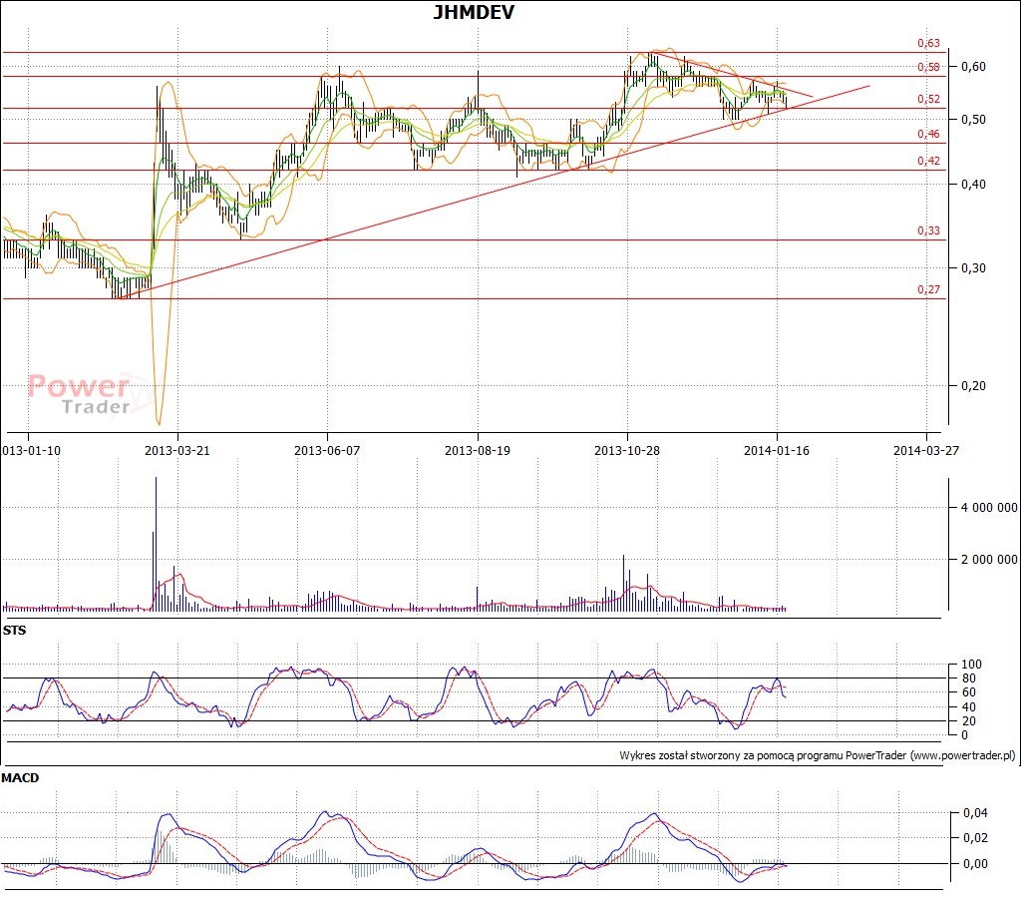Click the tallest volume spike bar
Screen dimensions: 1021x905
pyautogui.click(x=156, y=544)
